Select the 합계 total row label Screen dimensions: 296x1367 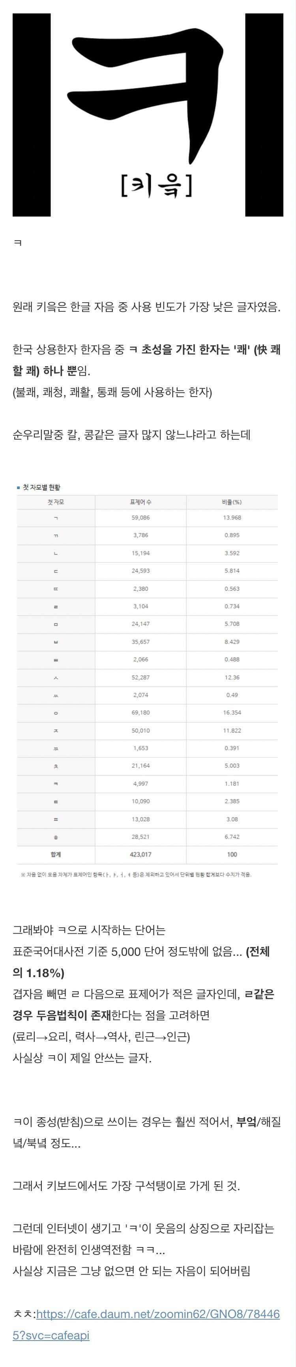[x=56, y=854]
